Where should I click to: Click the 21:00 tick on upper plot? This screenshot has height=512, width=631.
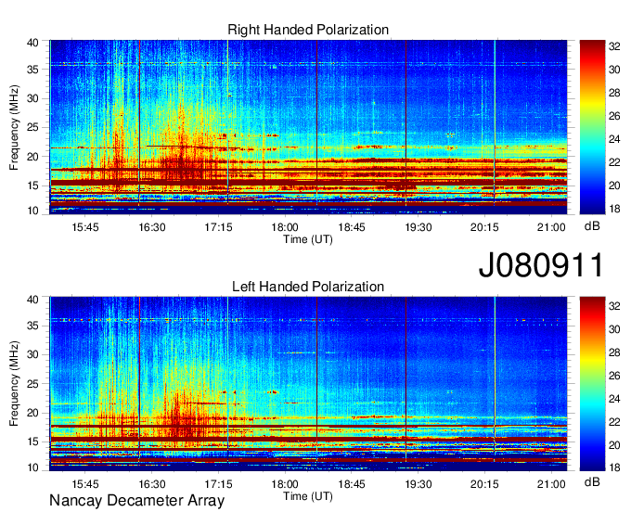[551, 227]
